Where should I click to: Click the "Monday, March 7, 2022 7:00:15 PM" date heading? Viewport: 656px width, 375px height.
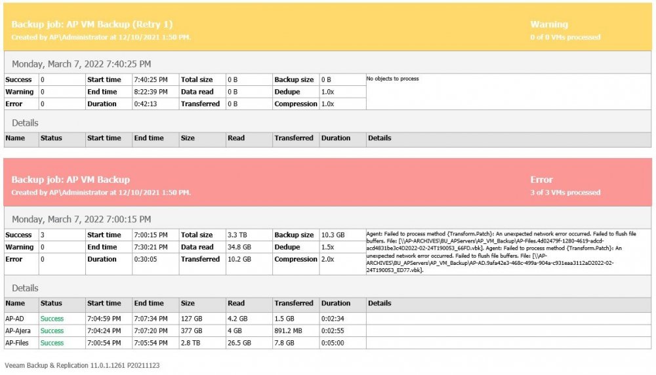[x=81, y=220]
